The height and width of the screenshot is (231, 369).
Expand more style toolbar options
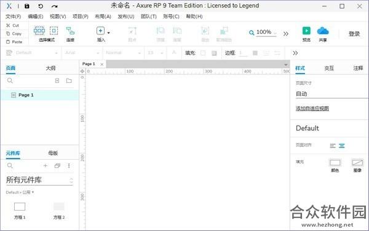tap(295, 53)
